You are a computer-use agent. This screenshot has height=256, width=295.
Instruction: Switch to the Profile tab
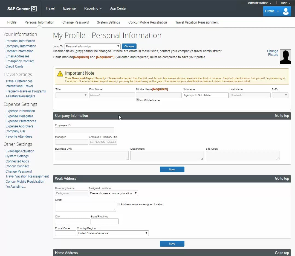(x=12, y=22)
